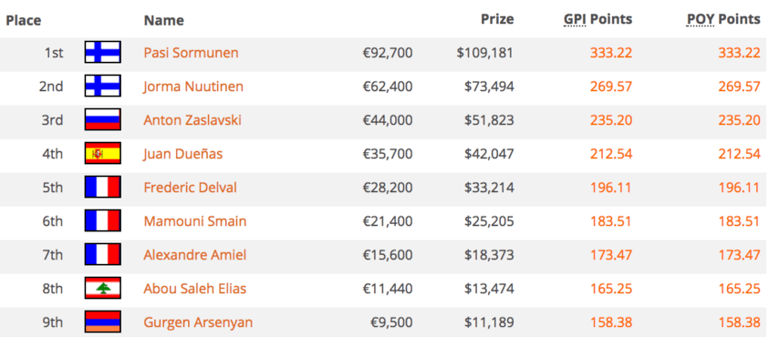779x337 pixels.
Task: Click the GPI Points column header
Action: (597, 19)
